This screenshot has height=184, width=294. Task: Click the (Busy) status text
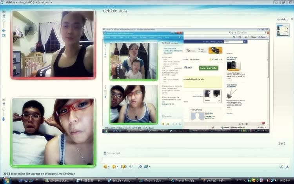(x=123, y=11)
